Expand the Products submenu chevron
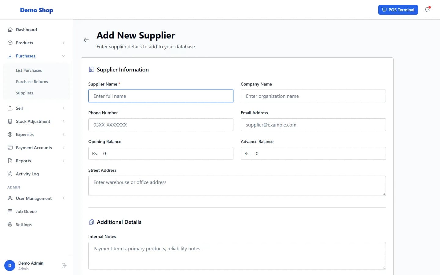 64,43
